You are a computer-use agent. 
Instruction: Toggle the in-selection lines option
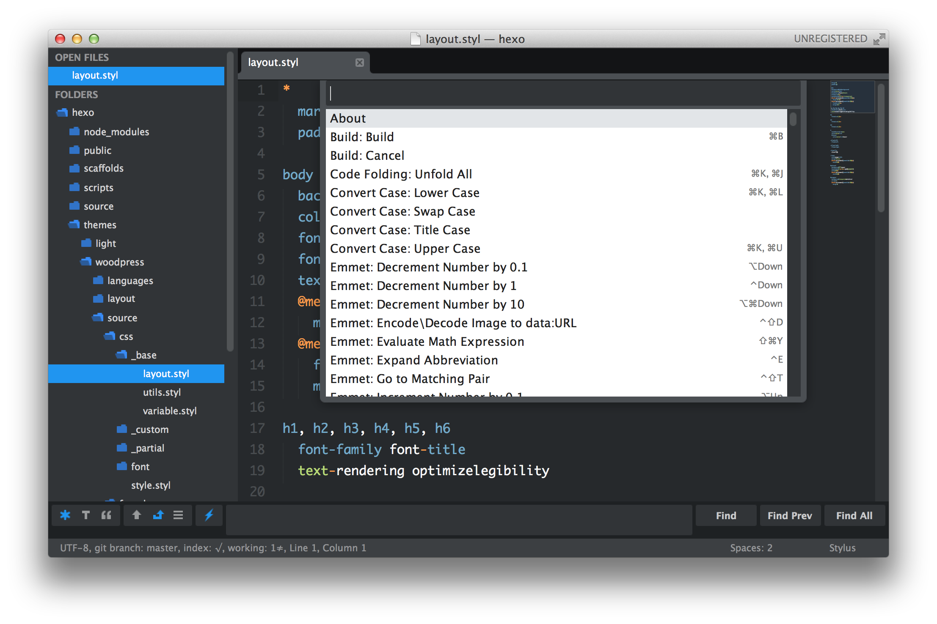[178, 515]
